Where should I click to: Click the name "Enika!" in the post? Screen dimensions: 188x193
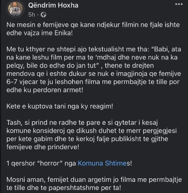pyautogui.click(x=64, y=33)
